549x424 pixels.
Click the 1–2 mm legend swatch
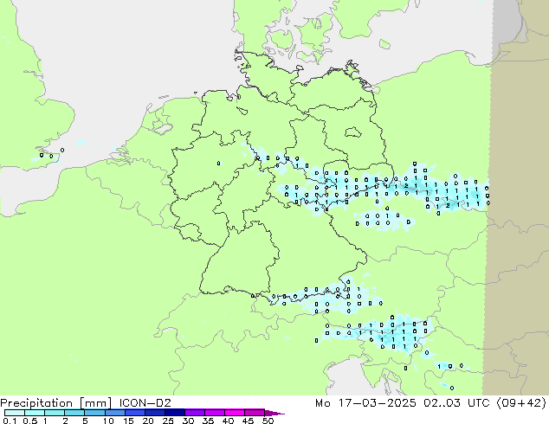(55, 413)
